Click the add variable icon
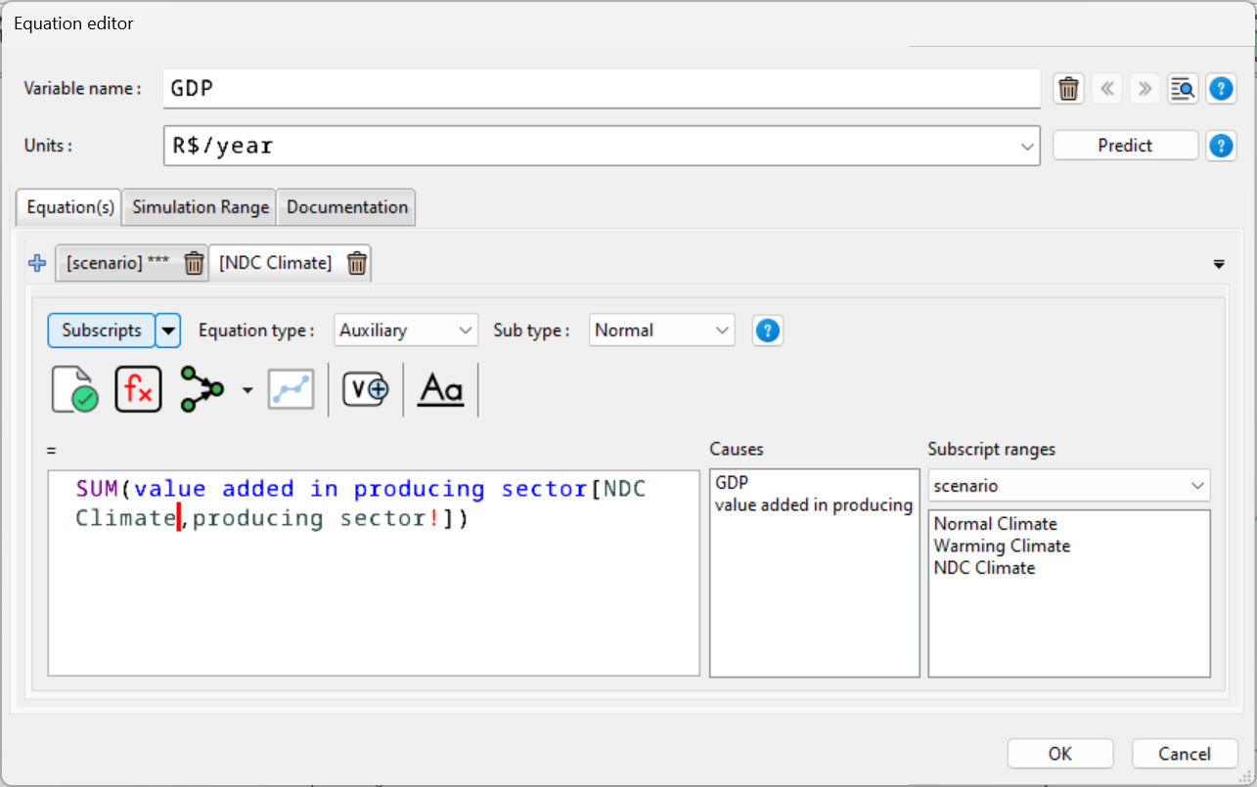The height and width of the screenshot is (787, 1257). tap(366, 389)
